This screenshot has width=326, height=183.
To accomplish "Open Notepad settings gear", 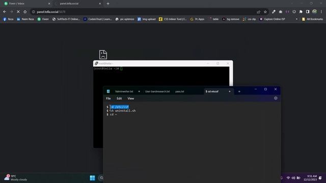I will pos(276,98).
